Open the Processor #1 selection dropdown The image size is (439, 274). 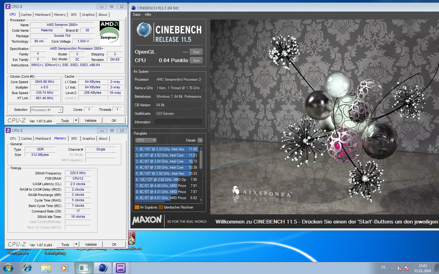point(47,110)
